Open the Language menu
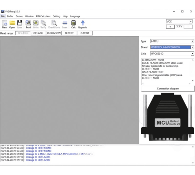 click(x=75, y=16)
